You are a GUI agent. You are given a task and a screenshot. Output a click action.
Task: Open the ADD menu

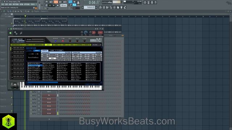[x=10, y=4]
